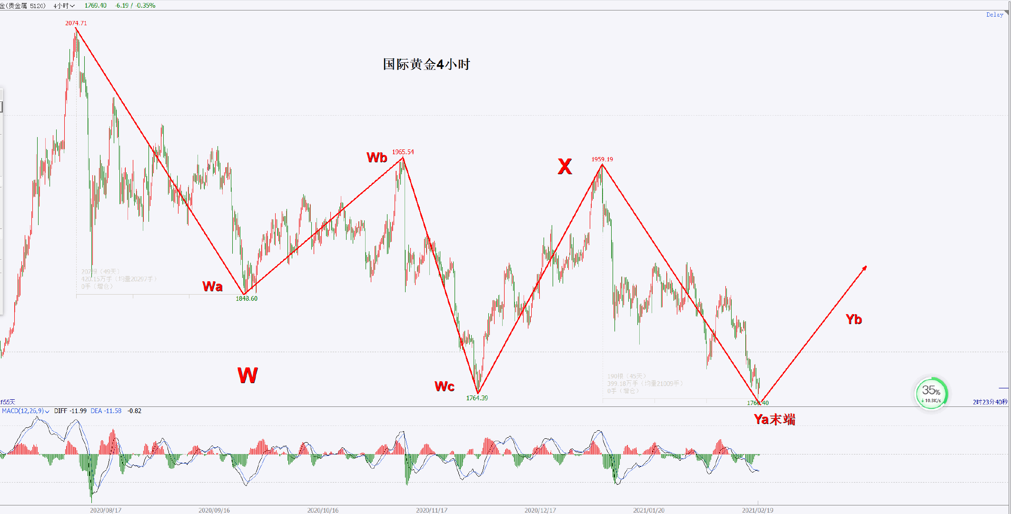This screenshot has height=514, width=1011.
Task: Select the chart title 国际黄金4小时
Action: [x=426, y=64]
